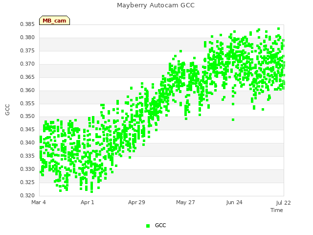Click the 0.365 y-axis value
Screen dimensions: 313x235
(27, 77)
